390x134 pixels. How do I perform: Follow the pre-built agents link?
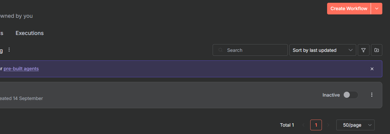[21, 69]
